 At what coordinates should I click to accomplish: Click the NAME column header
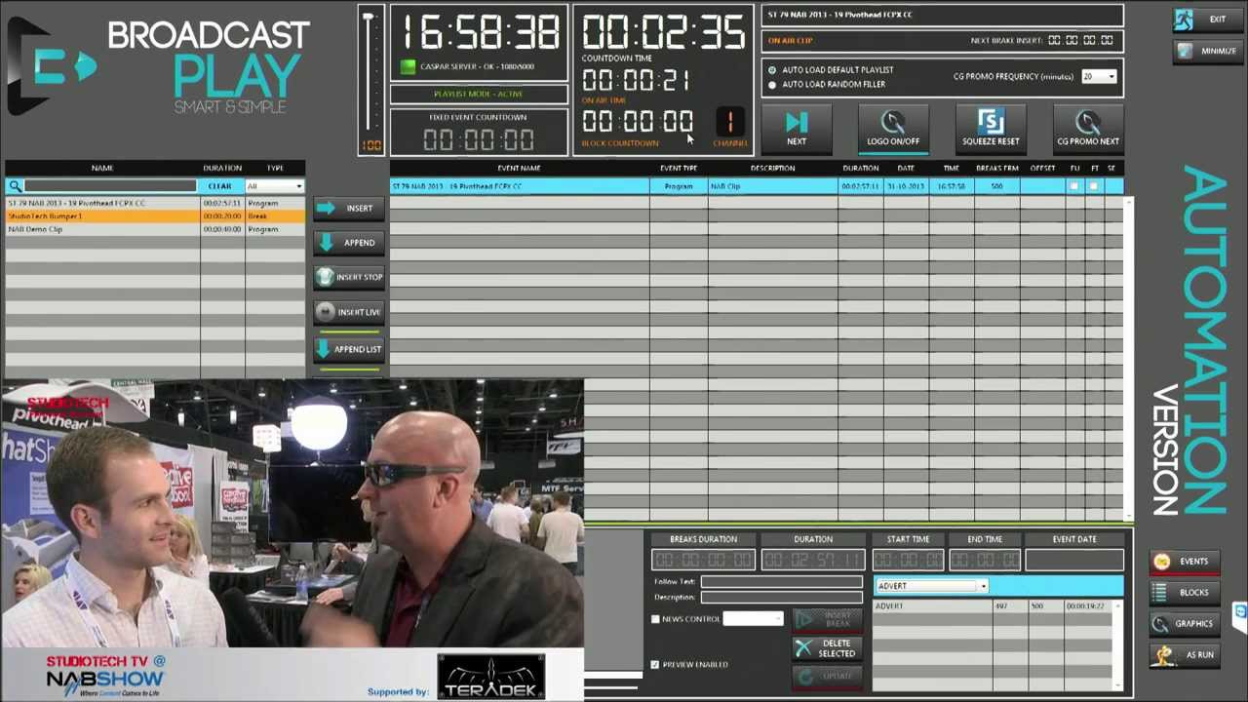(x=102, y=168)
